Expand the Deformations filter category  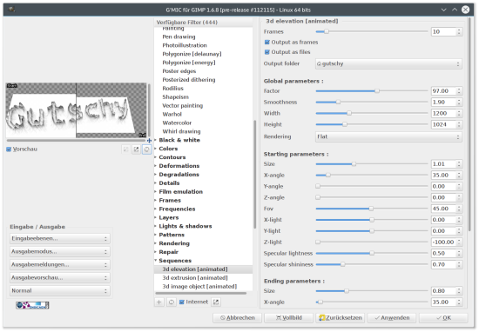tap(156, 166)
